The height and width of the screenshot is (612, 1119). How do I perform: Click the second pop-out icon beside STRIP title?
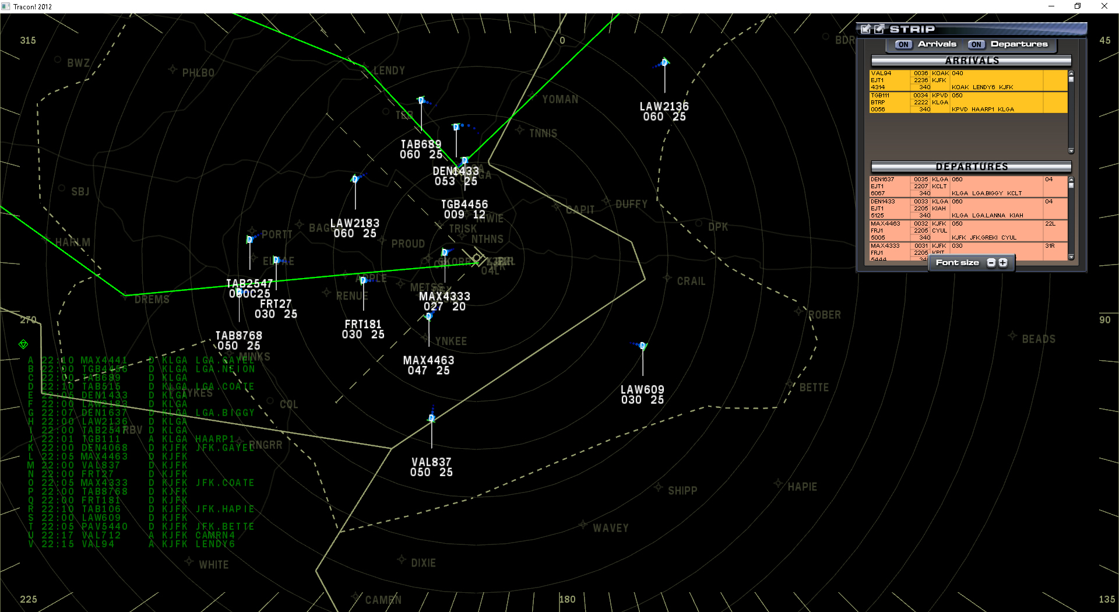click(879, 29)
